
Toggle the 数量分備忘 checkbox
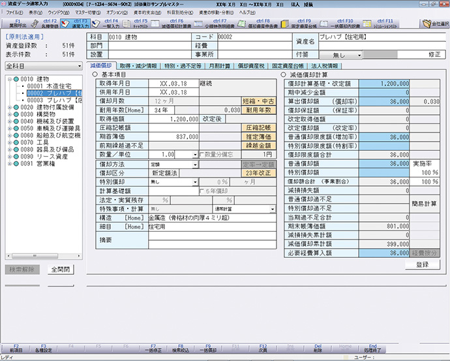point(196,154)
